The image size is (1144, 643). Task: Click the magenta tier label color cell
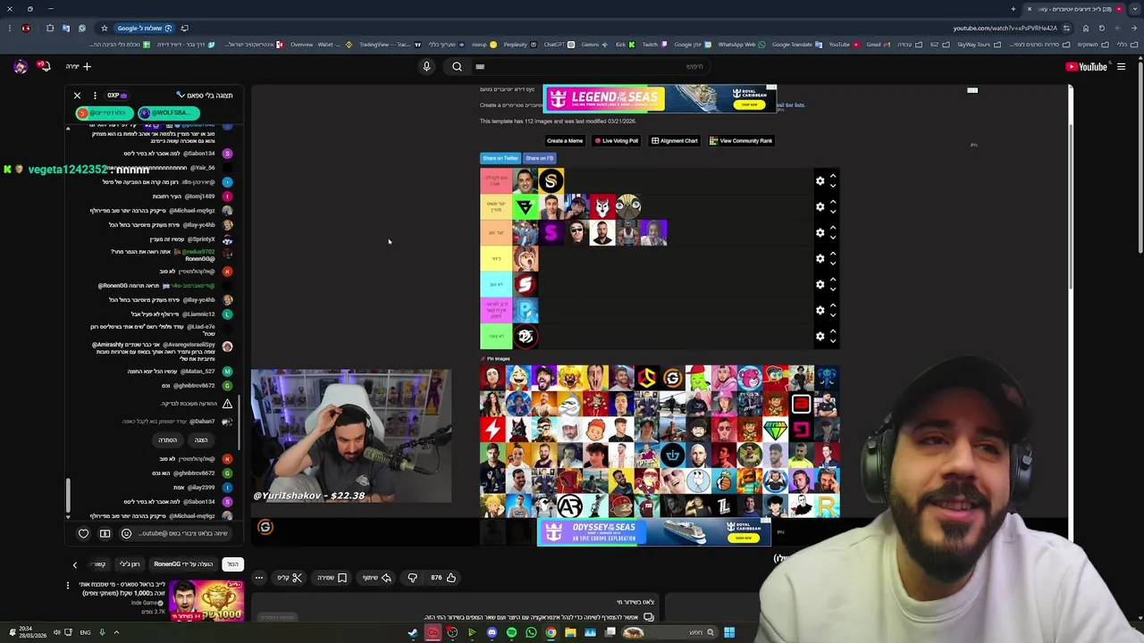[496, 310]
